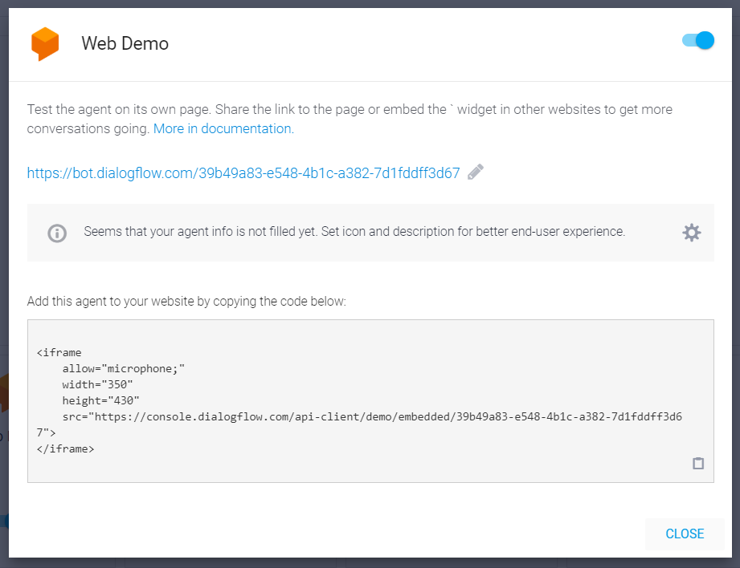740x568 pixels.
Task: Click the Add this agent instruction text
Action: 186,301
